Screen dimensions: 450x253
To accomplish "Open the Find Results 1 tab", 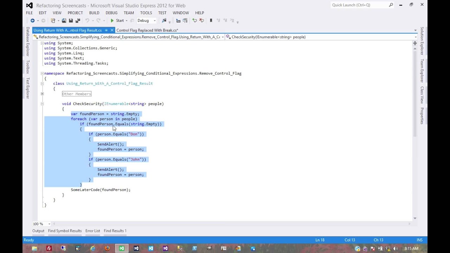I will (115, 231).
